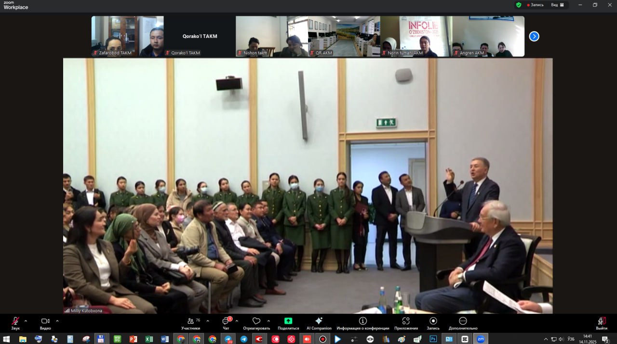Screen dimensions: 617x344
Task: Open video settings arrow next to Видео
Action: (x=57, y=321)
